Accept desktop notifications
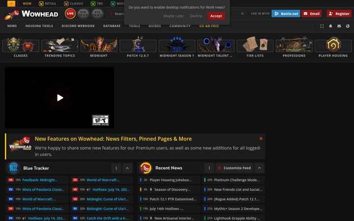This screenshot has width=354, height=221. click(216, 16)
